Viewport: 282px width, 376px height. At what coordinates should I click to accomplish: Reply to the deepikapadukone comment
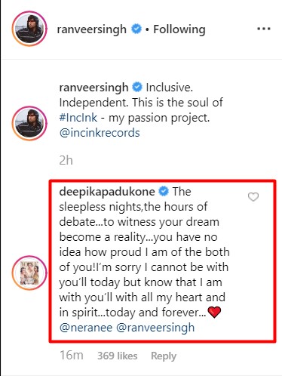[164, 356]
